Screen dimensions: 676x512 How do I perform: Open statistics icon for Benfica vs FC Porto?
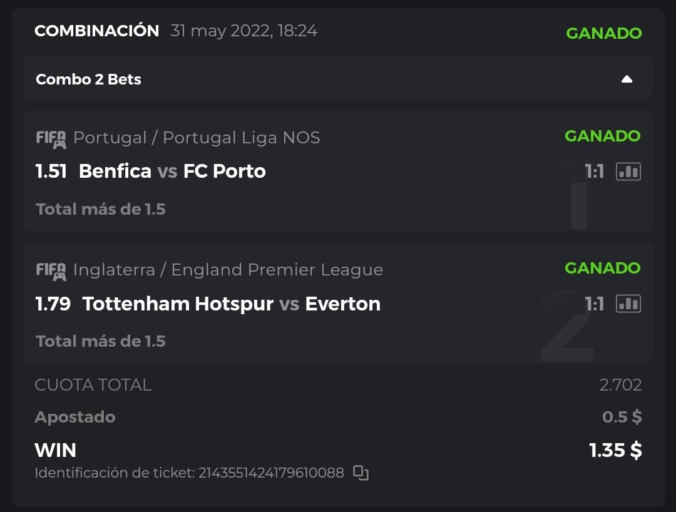tap(628, 172)
